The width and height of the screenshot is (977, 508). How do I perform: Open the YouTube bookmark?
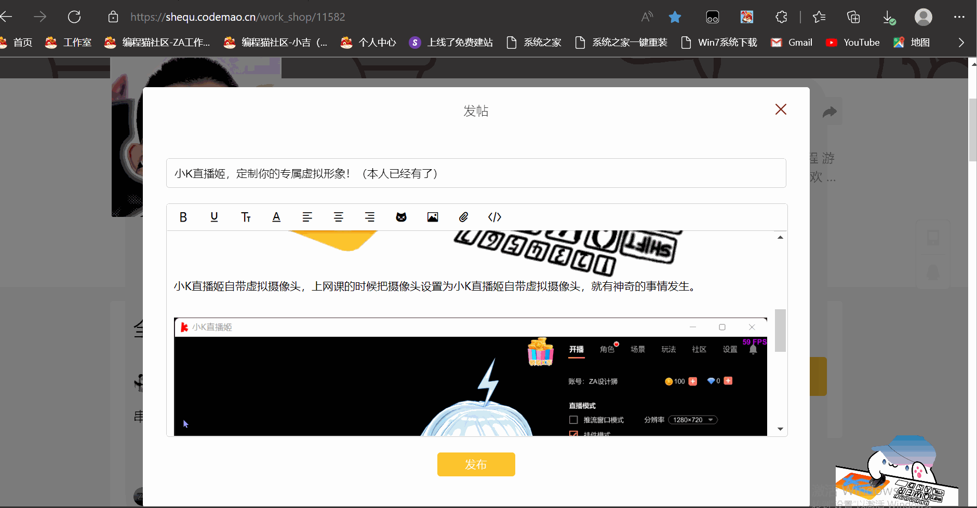[853, 43]
